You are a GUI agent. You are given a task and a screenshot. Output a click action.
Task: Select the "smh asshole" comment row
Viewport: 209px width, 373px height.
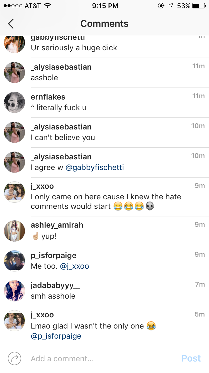104,291
